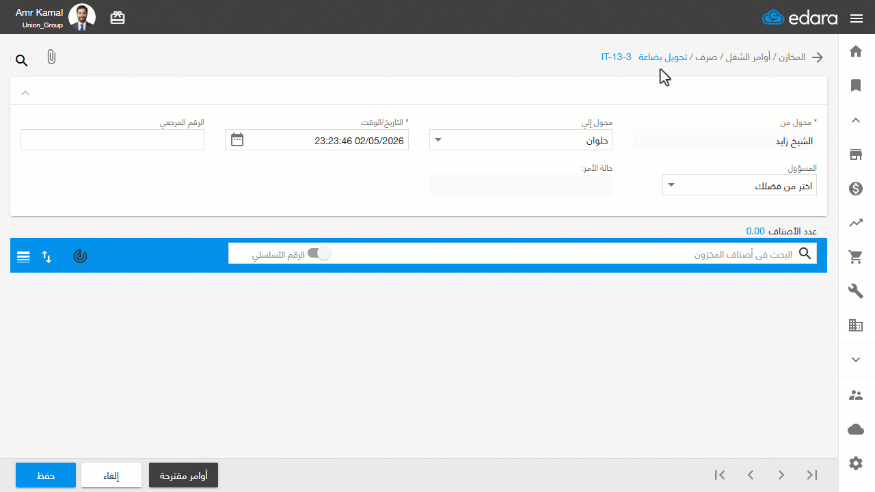Open the المسؤول dropdown اختر من فضلك
Image resolution: width=875 pixels, height=492 pixels.
pyautogui.click(x=740, y=185)
